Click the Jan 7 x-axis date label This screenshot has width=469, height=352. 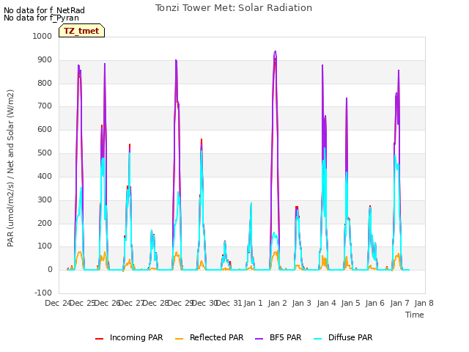399,303
